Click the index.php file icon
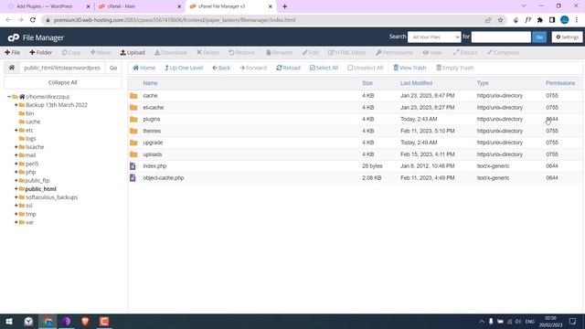The image size is (585, 329). (133, 166)
